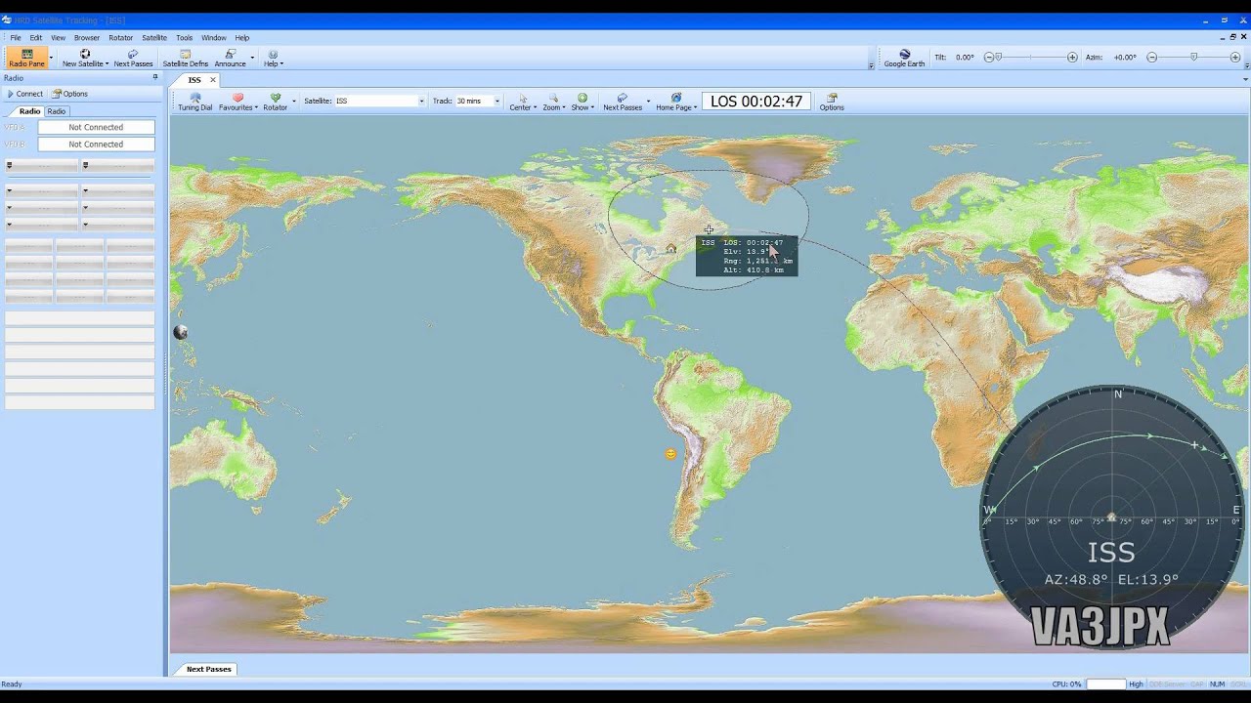Open the Browser menu
Viewport: 1251px width, 703px height.
pyautogui.click(x=87, y=38)
